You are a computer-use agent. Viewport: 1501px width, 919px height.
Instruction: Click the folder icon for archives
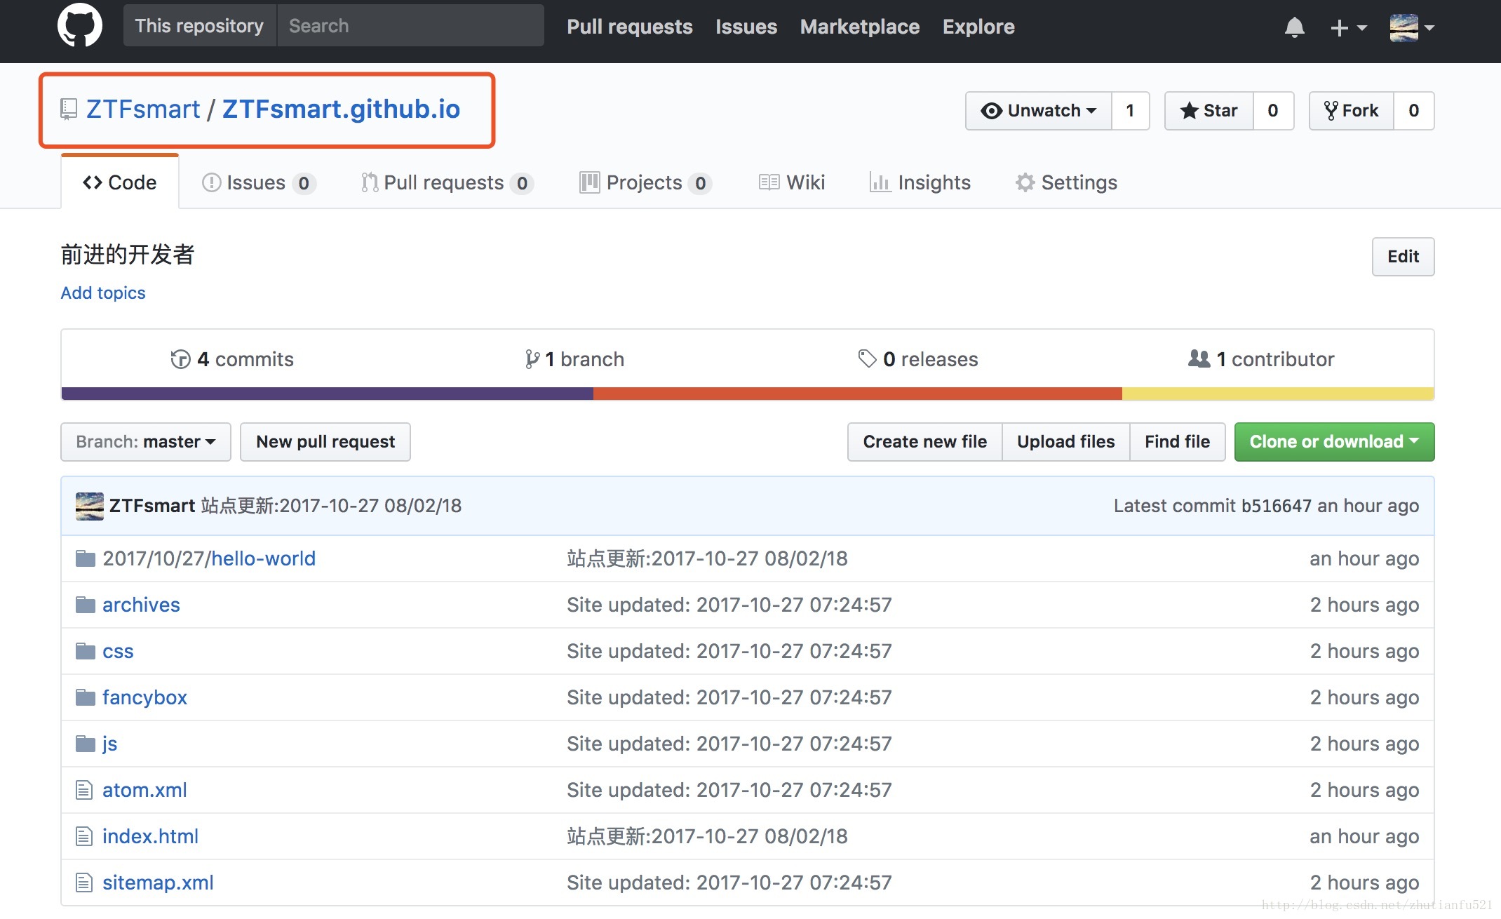click(86, 605)
